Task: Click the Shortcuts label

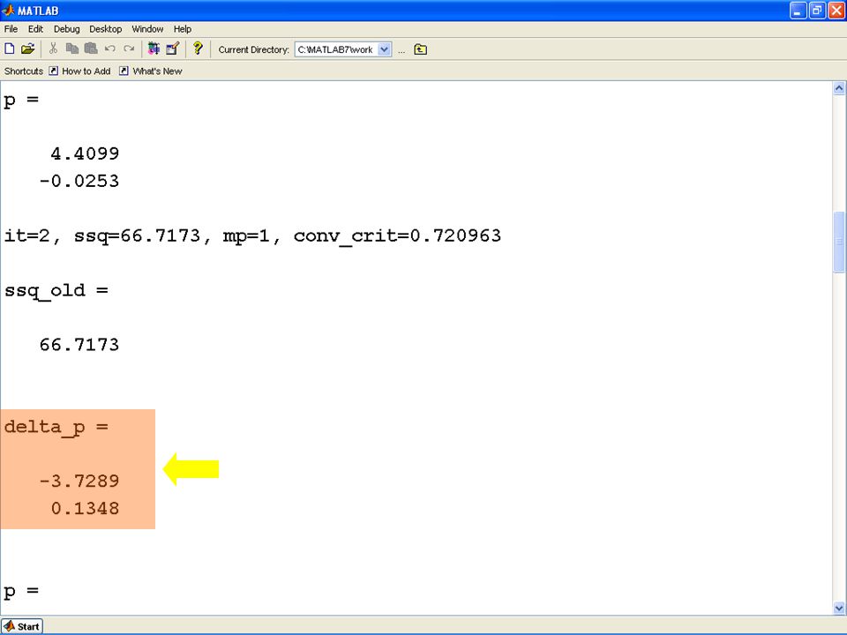Action: (23, 71)
